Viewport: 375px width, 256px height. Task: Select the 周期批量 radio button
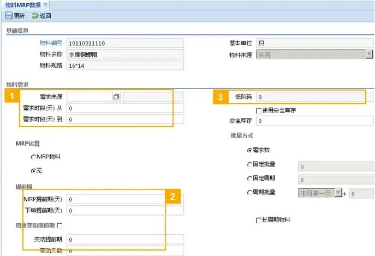pyautogui.click(x=250, y=192)
